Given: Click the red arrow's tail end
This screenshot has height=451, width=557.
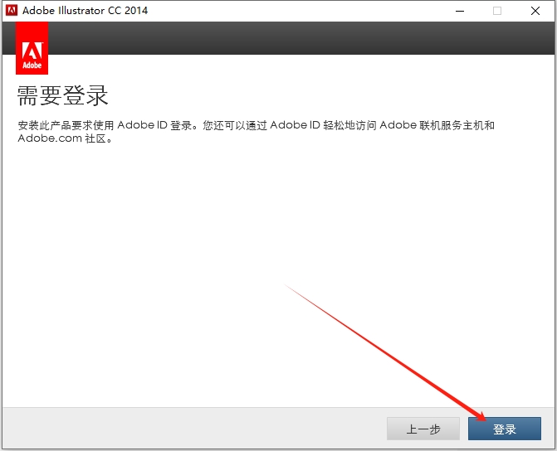Looking at the screenshot, I should pyautogui.click(x=286, y=285).
